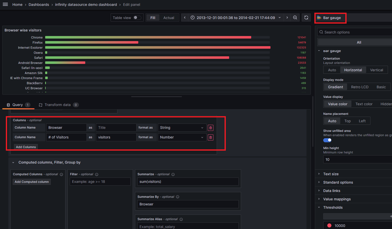Click the Chrome gradient bar
This screenshot has height=229, width=392.
[148, 37]
